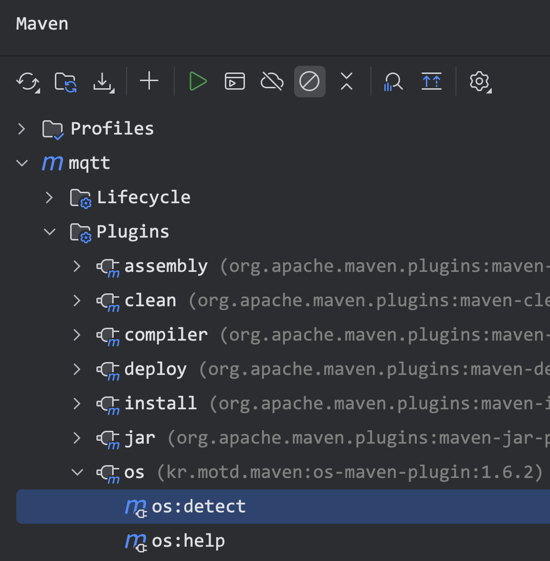Run a Maven build with the green arrow

coord(198,81)
